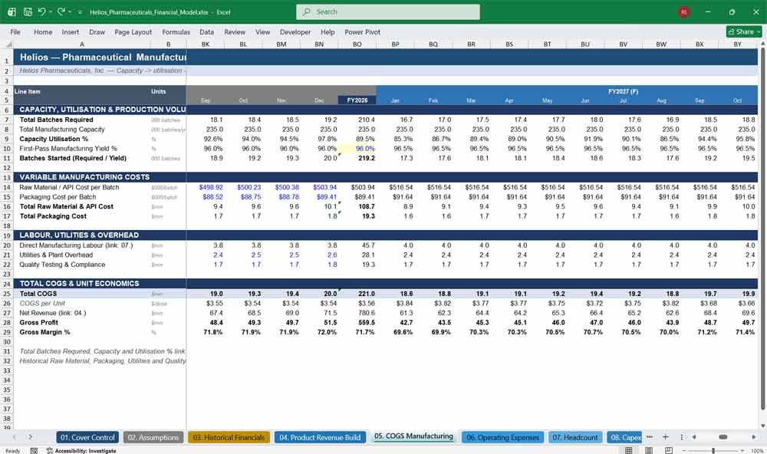Click horizontal scrollbar left arrow
The height and width of the screenshot is (454, 767).
(x=693, y=437)
